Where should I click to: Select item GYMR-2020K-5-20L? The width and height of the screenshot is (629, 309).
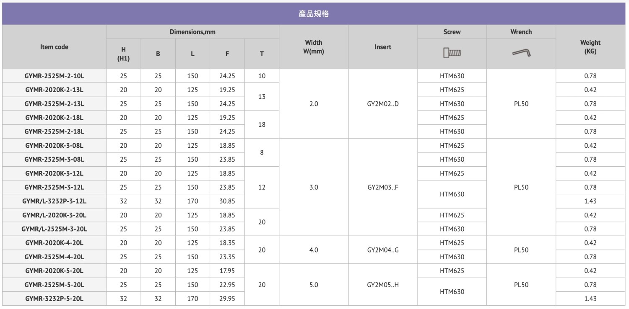click(54, 271)
